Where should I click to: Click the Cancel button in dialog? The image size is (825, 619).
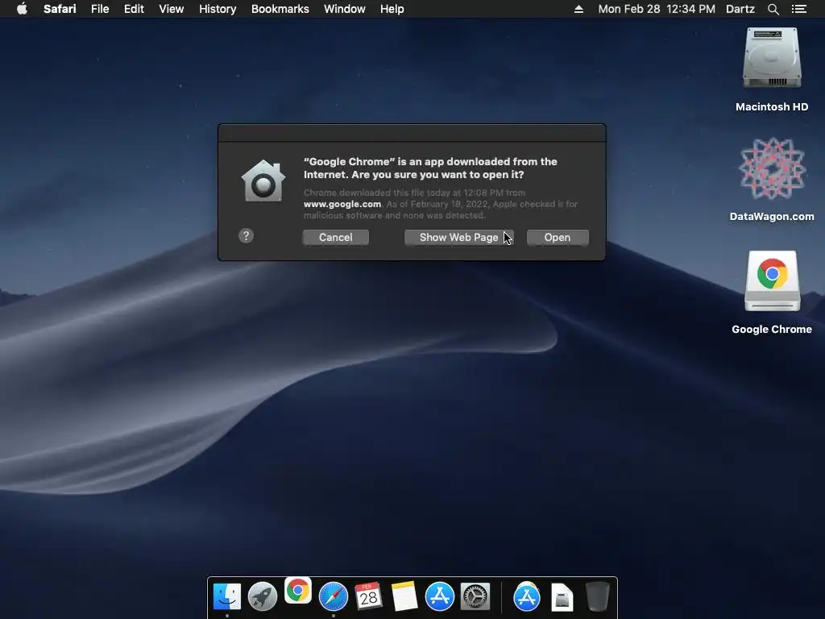pyautogui.click(x=336, y=238)
